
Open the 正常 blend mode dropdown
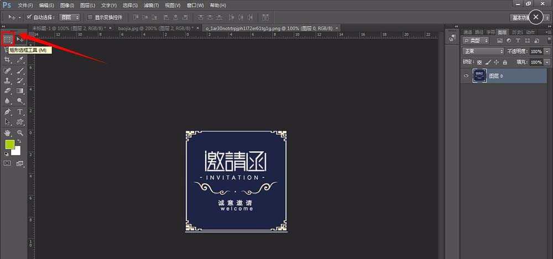484,51
